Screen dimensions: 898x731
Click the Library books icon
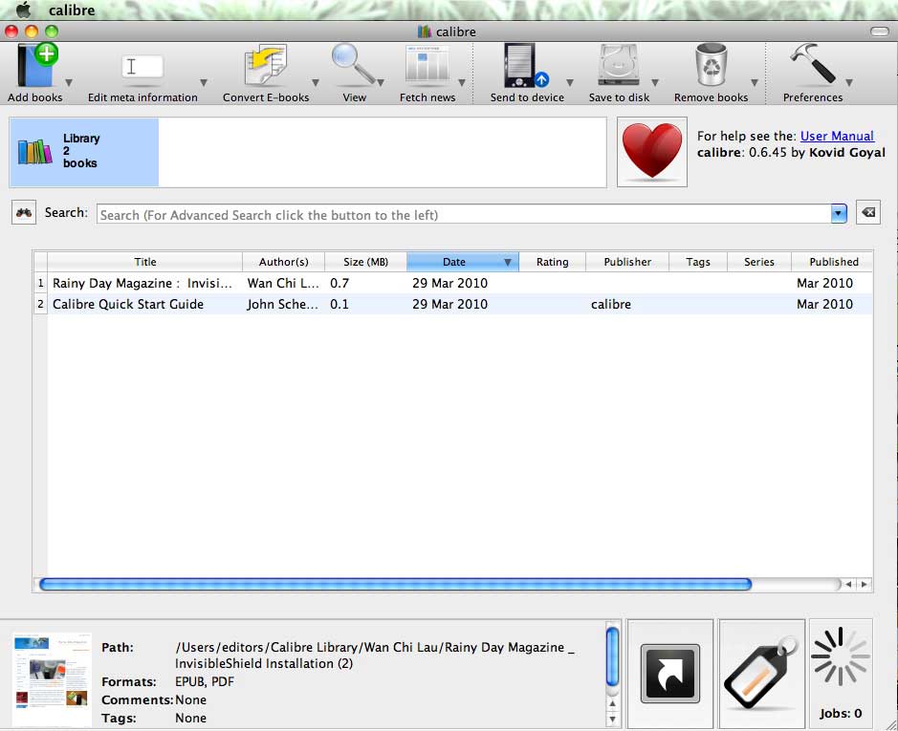point(35,152)
